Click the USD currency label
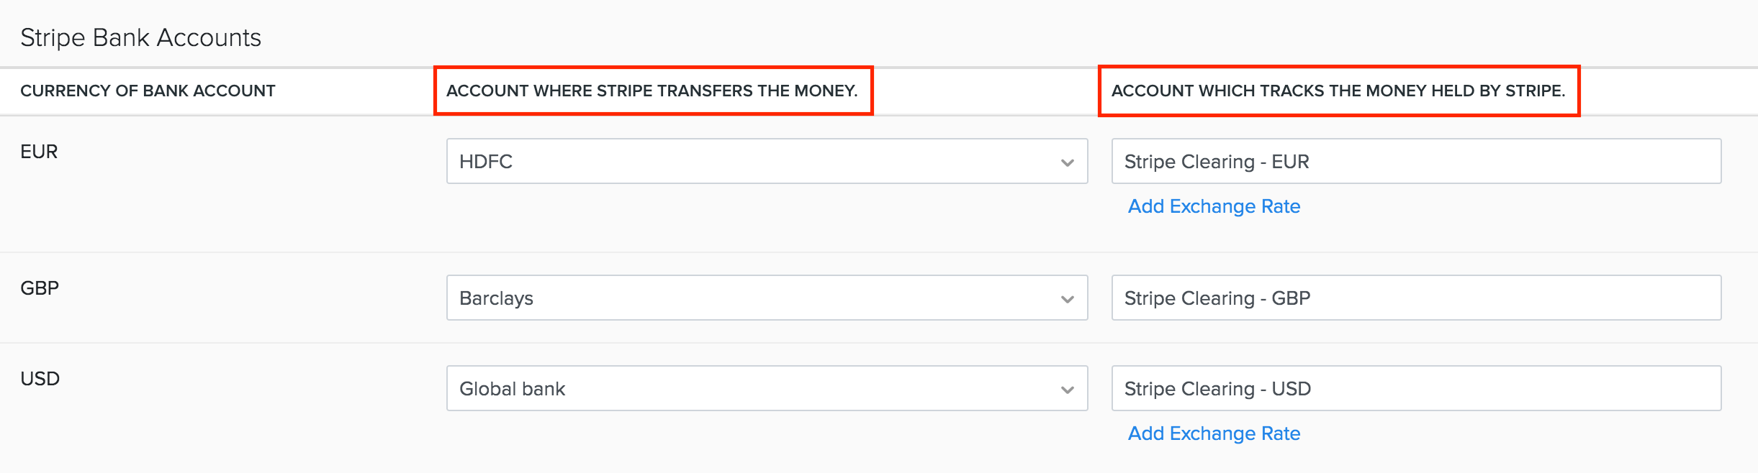The width and height of the screenshot is (1758, 473). point(40,379)
